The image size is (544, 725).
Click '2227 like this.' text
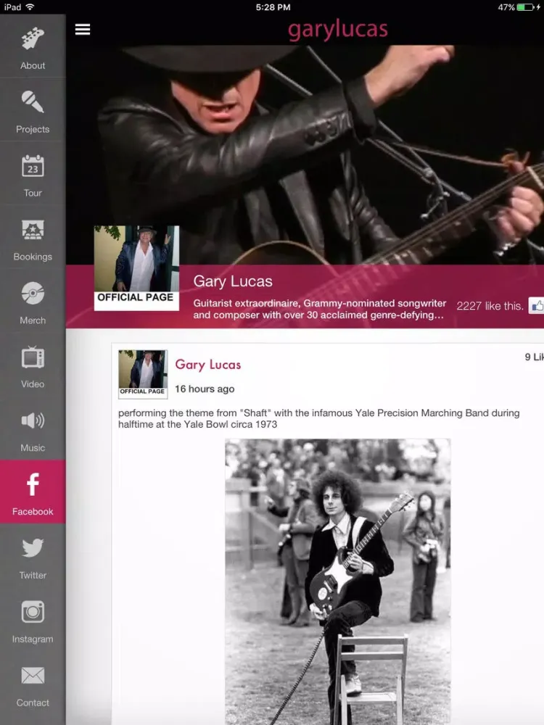coord(490,306)
